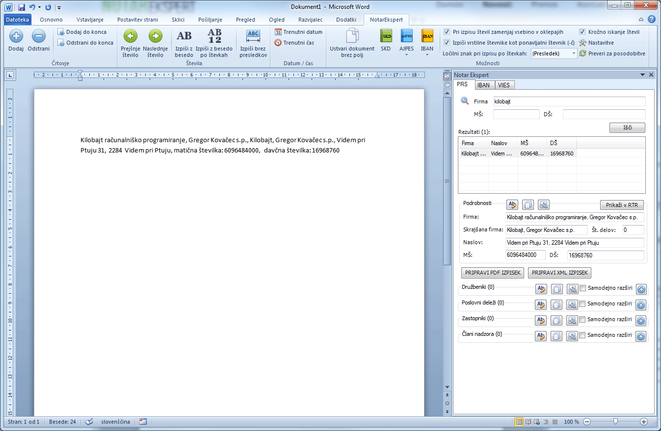Insert Trenutni datum

click(x=298, y=32)
